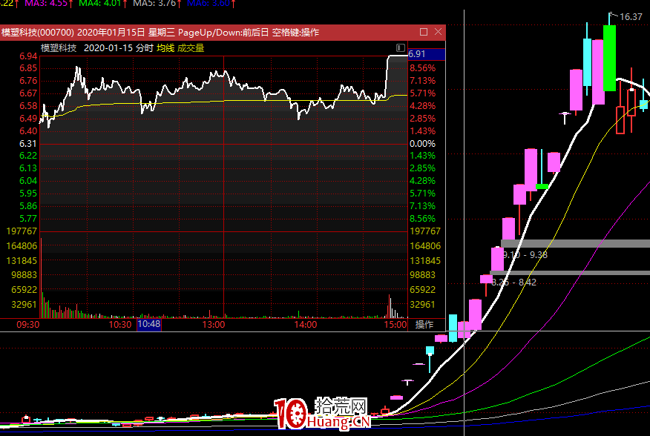Close the 模塑科技 intraday popup window
The height and width of the screenshot is (436, 650).
pos(439,32)
